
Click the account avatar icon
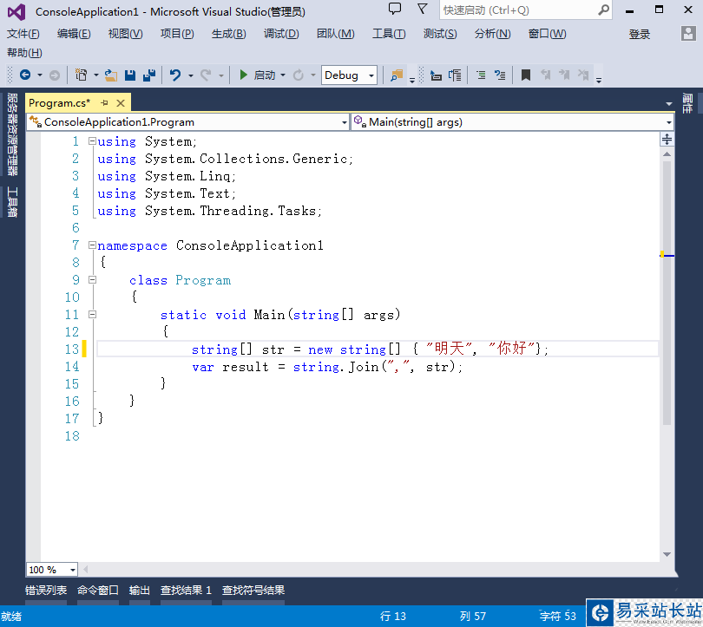[x=688, y=34]
